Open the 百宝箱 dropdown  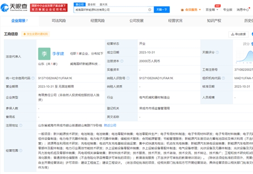(x=212, y=10)
